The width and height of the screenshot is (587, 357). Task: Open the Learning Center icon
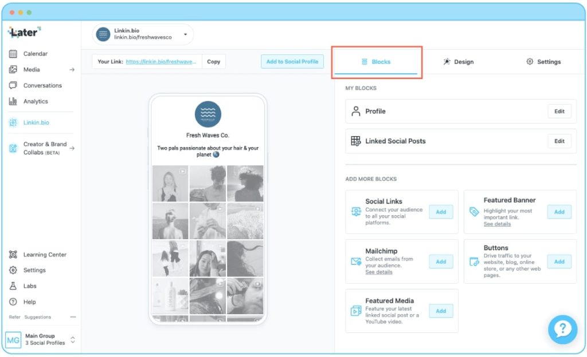click(x=13, y=255)
